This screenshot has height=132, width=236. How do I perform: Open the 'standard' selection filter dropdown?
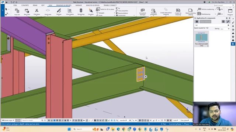[x=123, y=120]
